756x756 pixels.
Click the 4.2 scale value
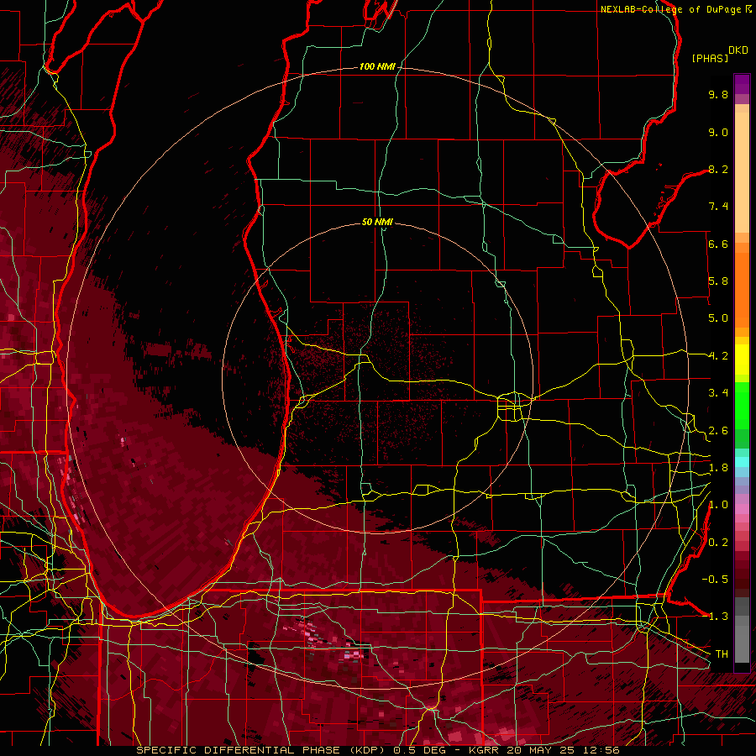coord(718,356)
